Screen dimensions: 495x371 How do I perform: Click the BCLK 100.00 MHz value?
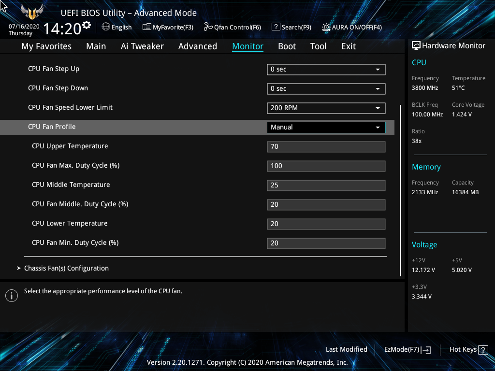[427, 114]
